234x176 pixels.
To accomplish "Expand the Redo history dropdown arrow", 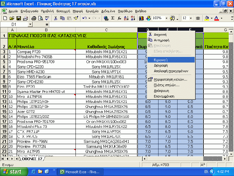I will (x=99, y=18).
